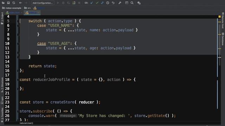Open the npm tool window
Image resolution: width=225 pixels, height=126 pixels.
(x=2, y=100)
